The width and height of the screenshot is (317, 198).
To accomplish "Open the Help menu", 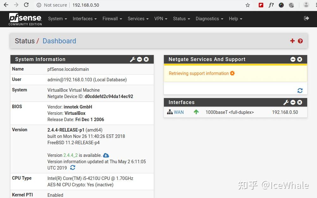I will [x=235, y=19].
